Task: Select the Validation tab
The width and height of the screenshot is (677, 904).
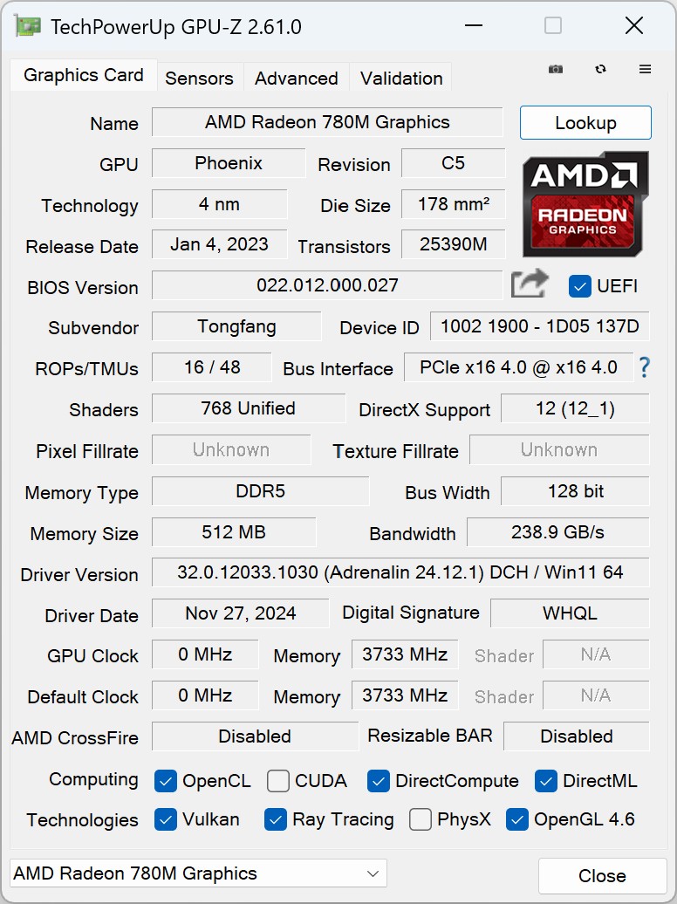Action: [400, 78]
